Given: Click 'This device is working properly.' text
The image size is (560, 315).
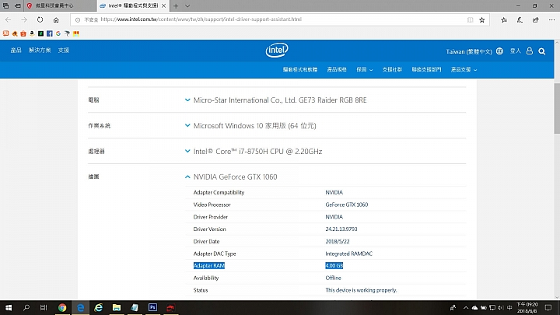Looking at the screenshot, I should (x=361, y=290).
